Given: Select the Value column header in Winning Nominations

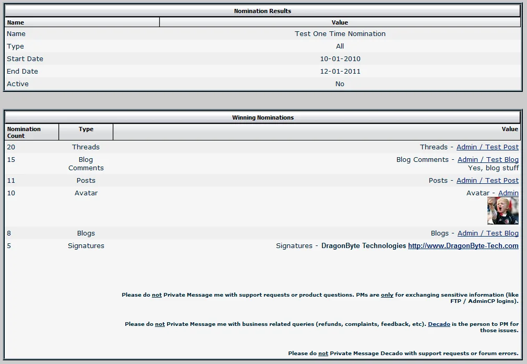Looking at the screenshot, I should [317, 132].
